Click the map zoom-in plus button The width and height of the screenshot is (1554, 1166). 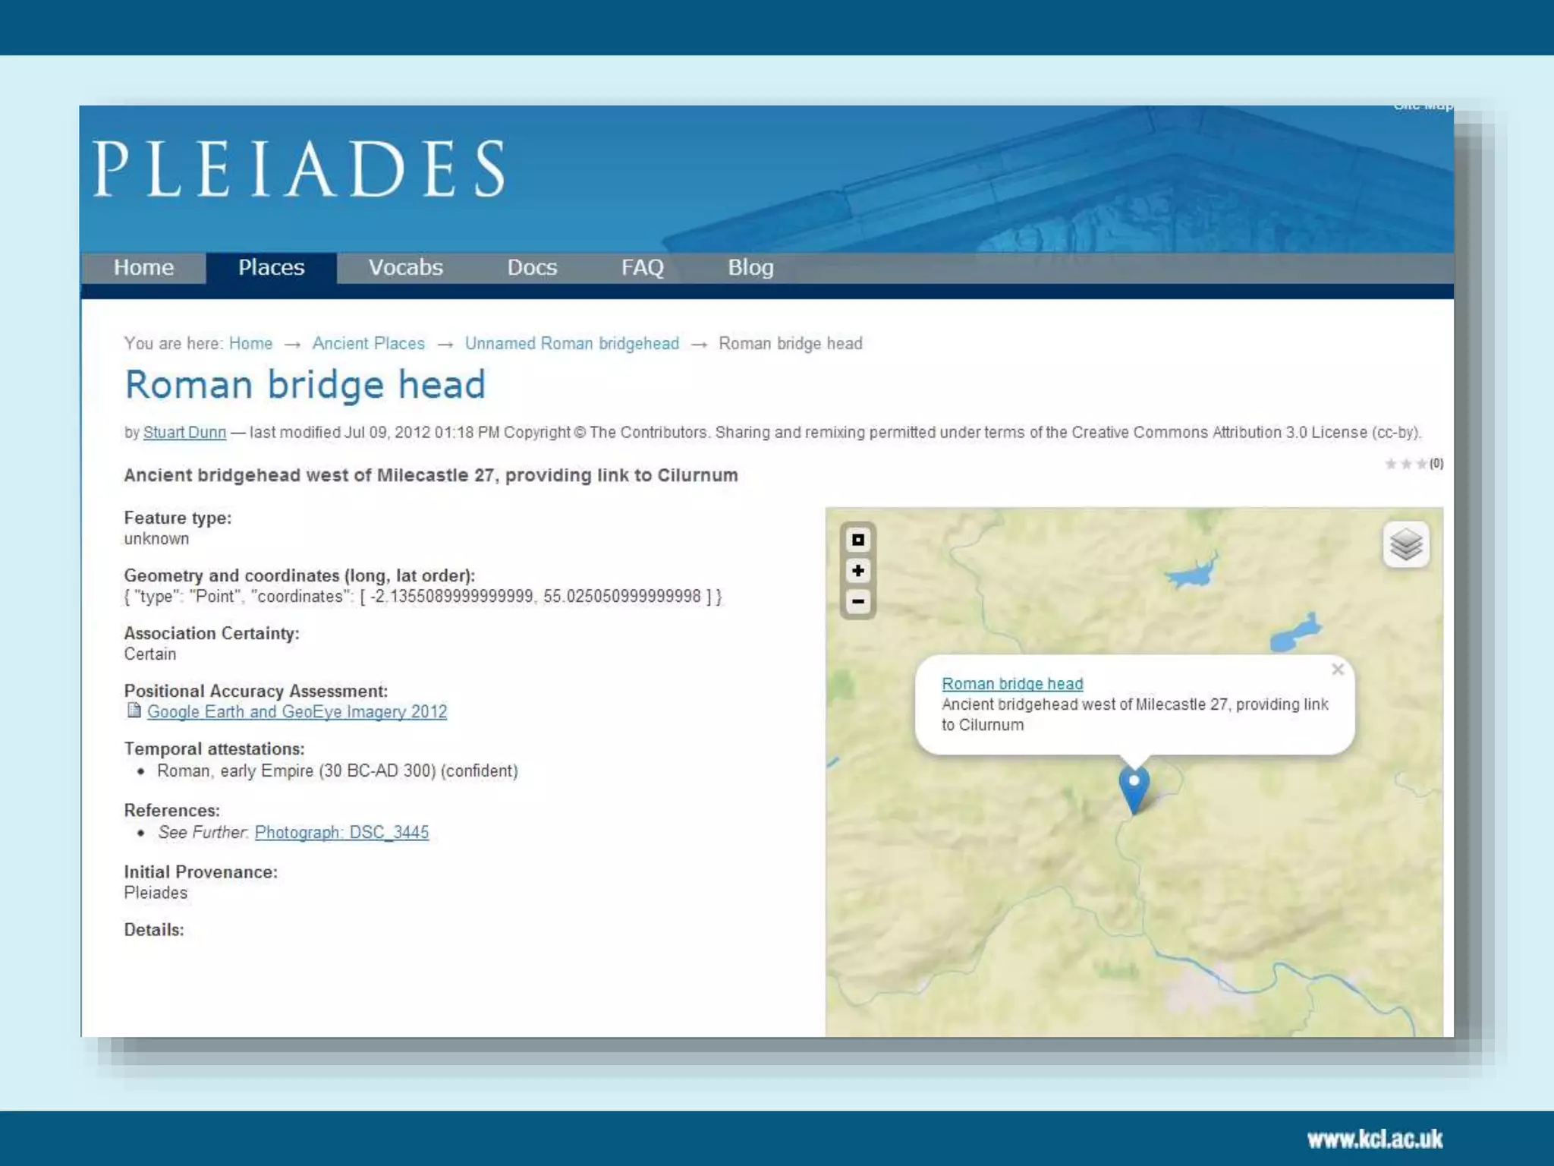858,571
